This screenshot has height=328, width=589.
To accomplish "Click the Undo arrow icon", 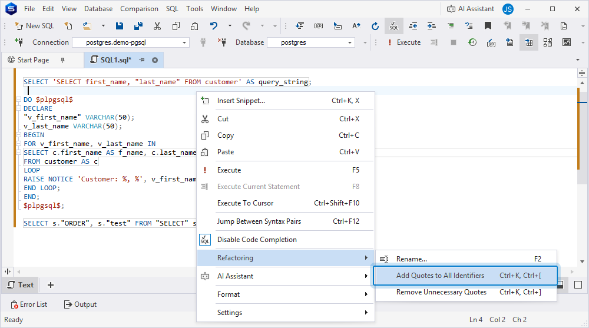I will 213,26.
